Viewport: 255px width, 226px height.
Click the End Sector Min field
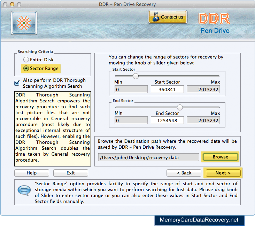coord(131,120)
